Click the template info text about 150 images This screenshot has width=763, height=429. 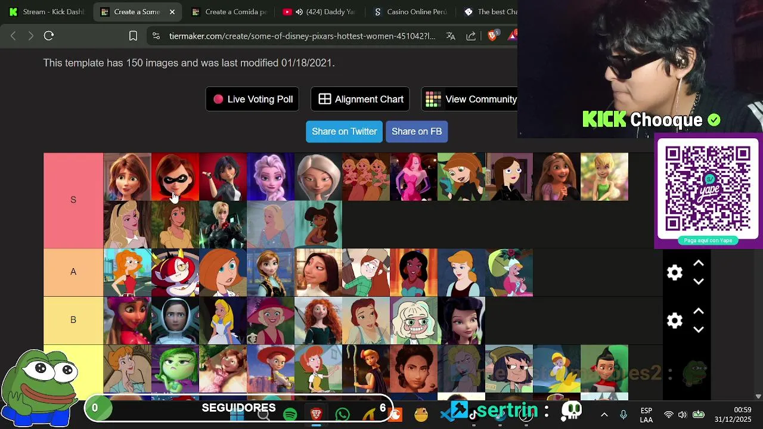(189, 63)
